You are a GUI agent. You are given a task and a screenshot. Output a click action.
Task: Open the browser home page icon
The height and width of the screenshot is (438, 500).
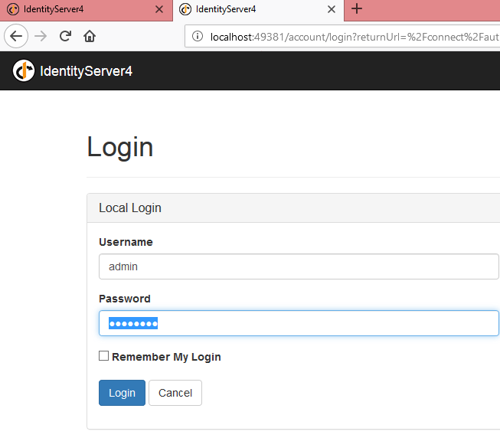90,36
